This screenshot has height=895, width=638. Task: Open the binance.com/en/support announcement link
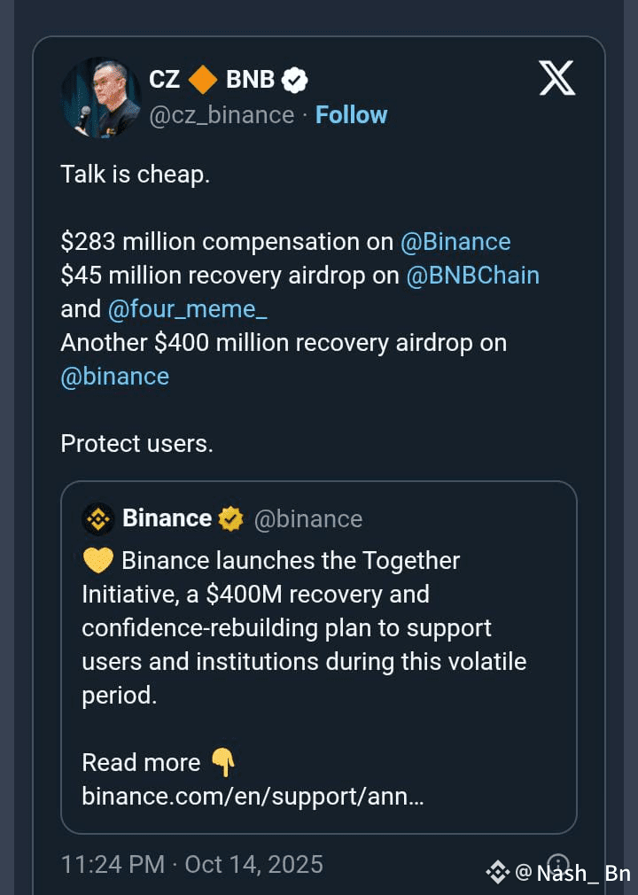click(x=253, y=796)
